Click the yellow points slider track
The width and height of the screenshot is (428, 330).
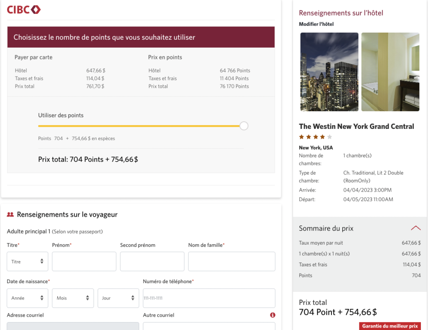[x=138, y=126]
